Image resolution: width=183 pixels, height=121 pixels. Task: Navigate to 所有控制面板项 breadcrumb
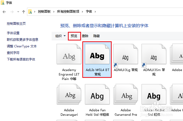point(68,12)
